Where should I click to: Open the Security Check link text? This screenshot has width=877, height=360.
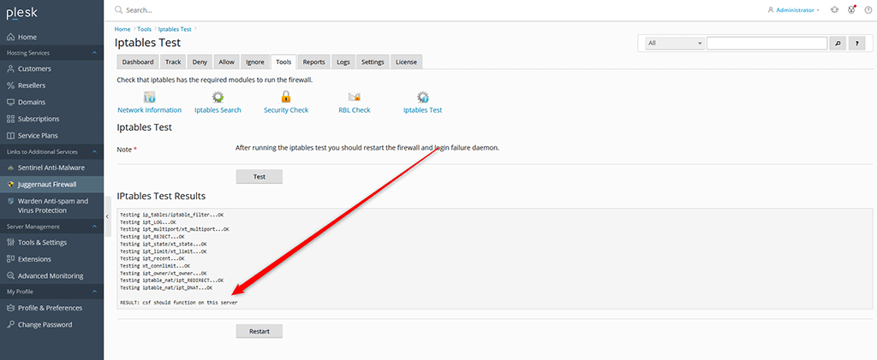point(286,110)
